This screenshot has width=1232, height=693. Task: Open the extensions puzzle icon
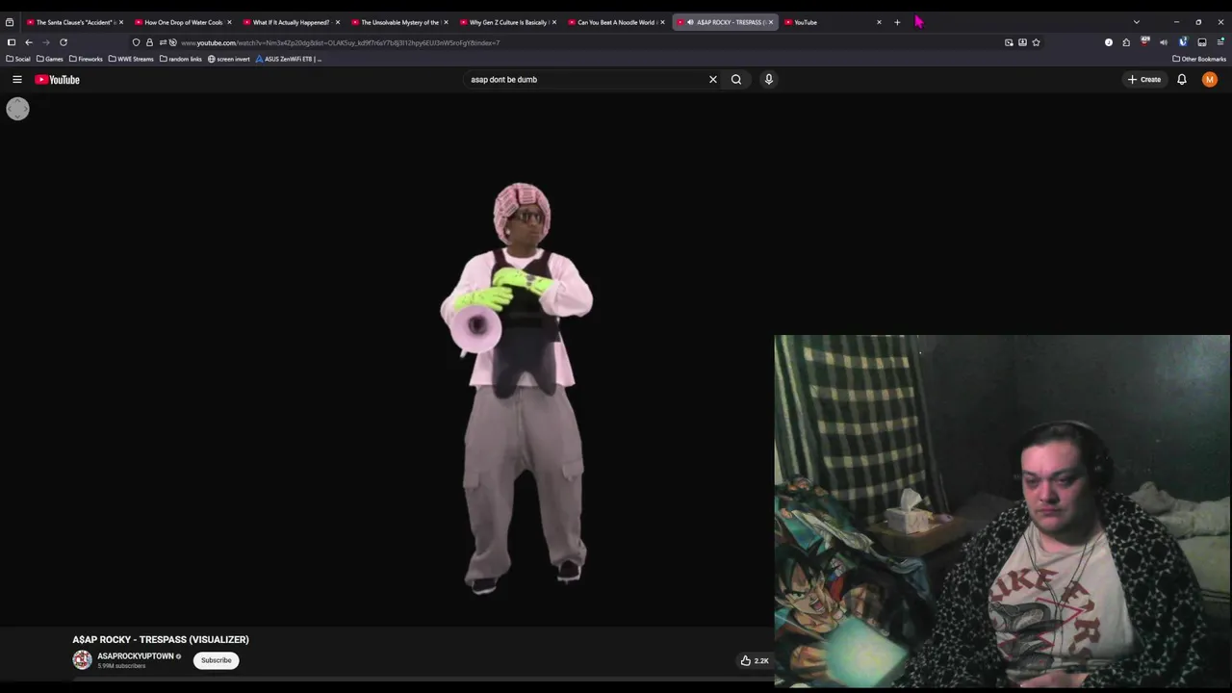click(1126, 42)
